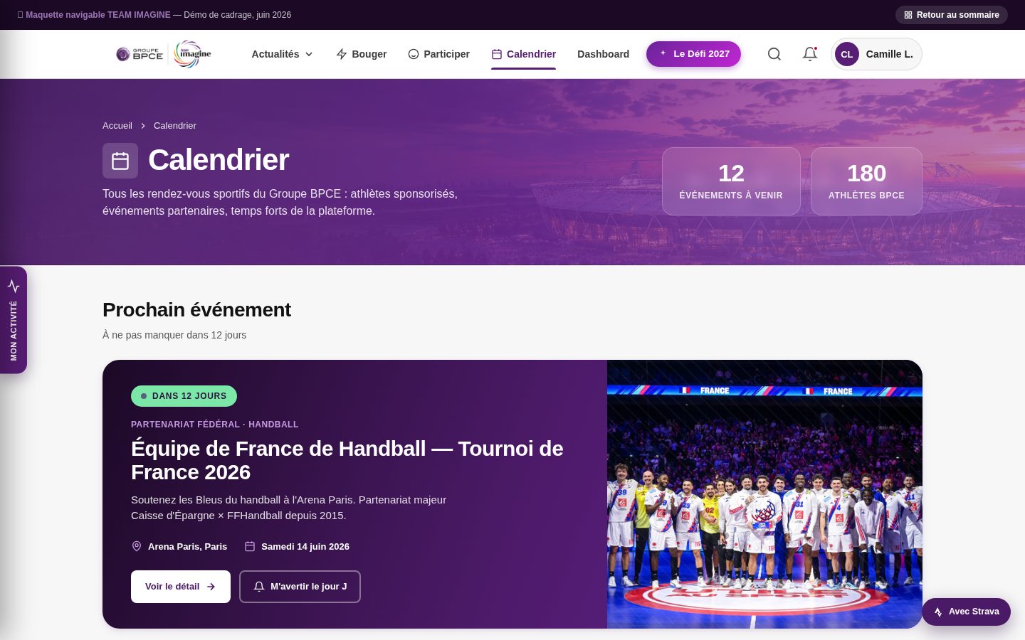This screenshot has height=640, width=1025.
Task: Click the 12 Événements à venir card
Action: [731, 181]
